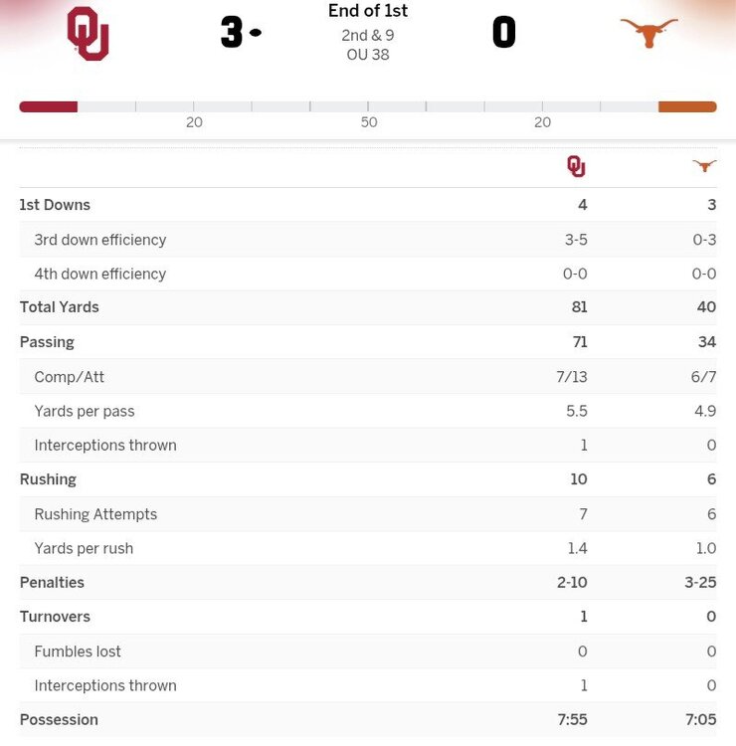Click the Oklahoma Sooners logo in header
736x746 pixels.
[88, 34]
